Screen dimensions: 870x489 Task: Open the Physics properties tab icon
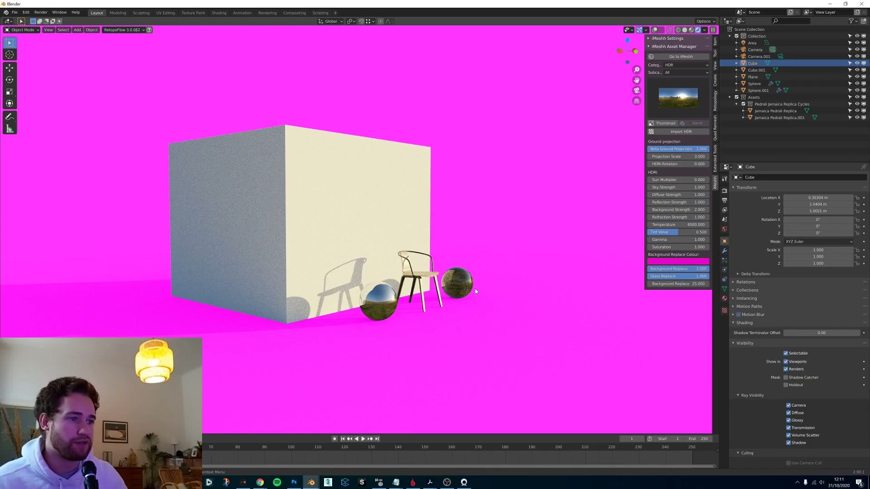click(x=724, y=269)
